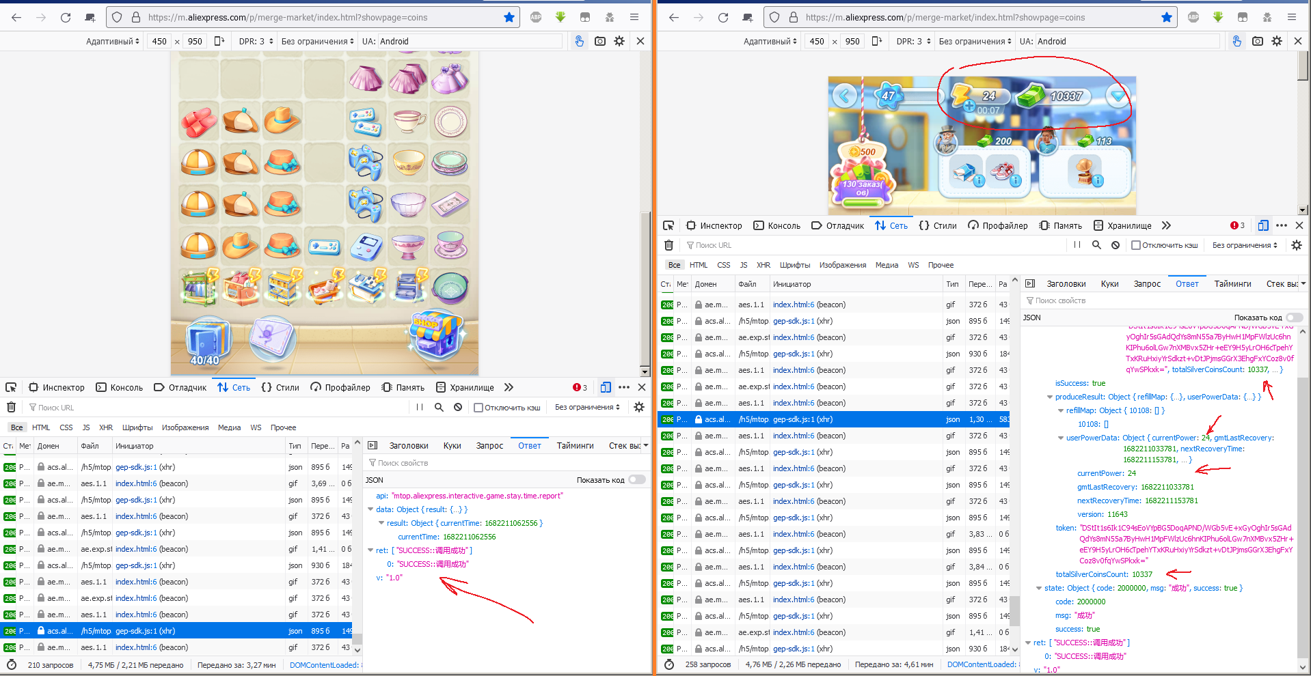
Task: Open the three-dots DevTools menu in the left window
Action: (624, 387)
